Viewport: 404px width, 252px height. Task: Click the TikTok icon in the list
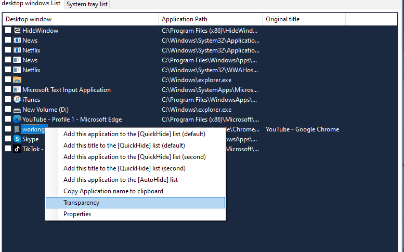tap(17, 149)
